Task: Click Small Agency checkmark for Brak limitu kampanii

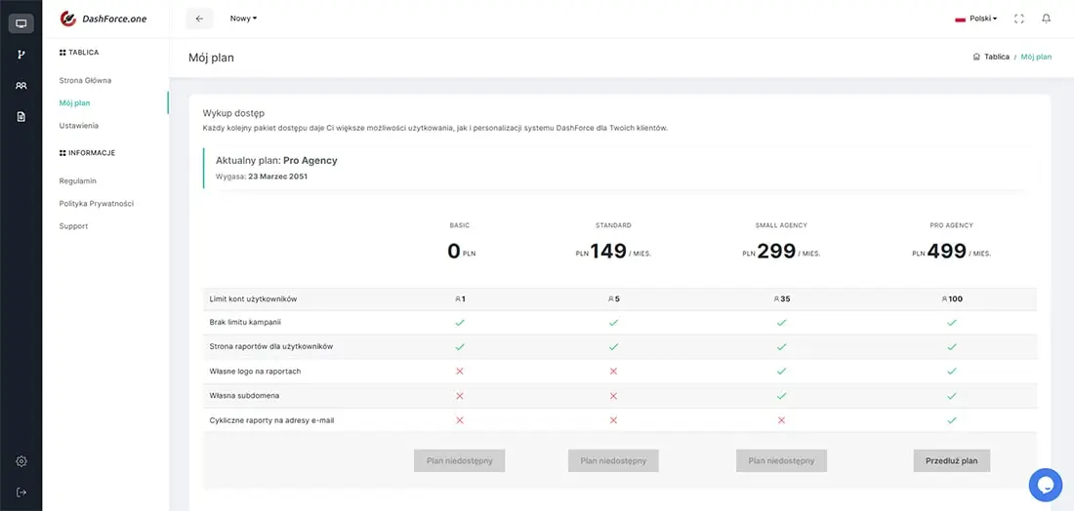Action: [781, 322]
